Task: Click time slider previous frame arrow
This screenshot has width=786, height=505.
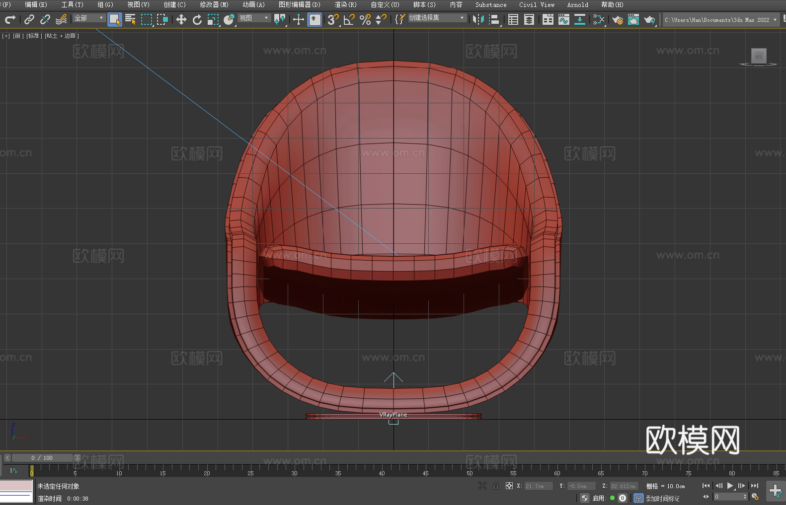Action: (x=7, y=458)
